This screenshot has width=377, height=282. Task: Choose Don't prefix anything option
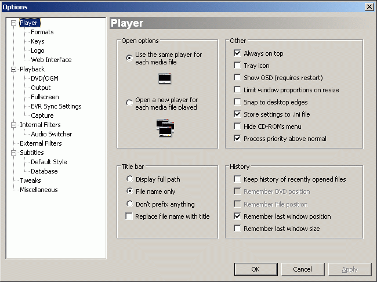(x=129, y=204)
